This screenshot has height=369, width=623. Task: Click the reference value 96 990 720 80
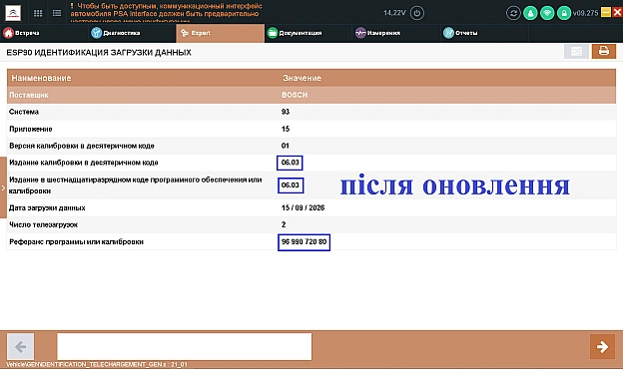304,242
